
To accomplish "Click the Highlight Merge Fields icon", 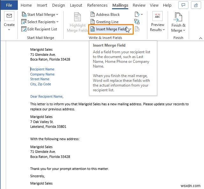I will pyautogui.click(x=78, y=17).
